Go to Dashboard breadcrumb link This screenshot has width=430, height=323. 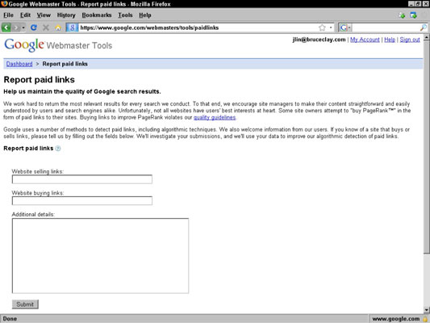(x=19, y=64)
